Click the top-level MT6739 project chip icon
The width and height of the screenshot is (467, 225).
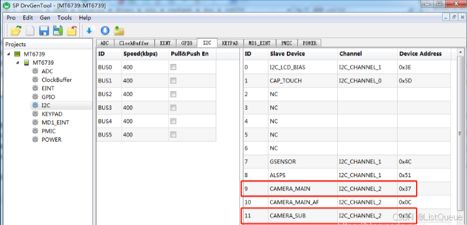[18, 54]
